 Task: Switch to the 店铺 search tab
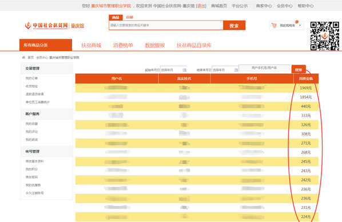[129, 17]
